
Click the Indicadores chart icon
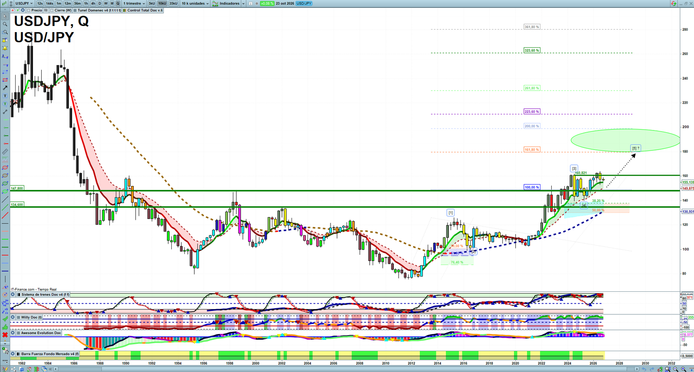tap(215, 3)
